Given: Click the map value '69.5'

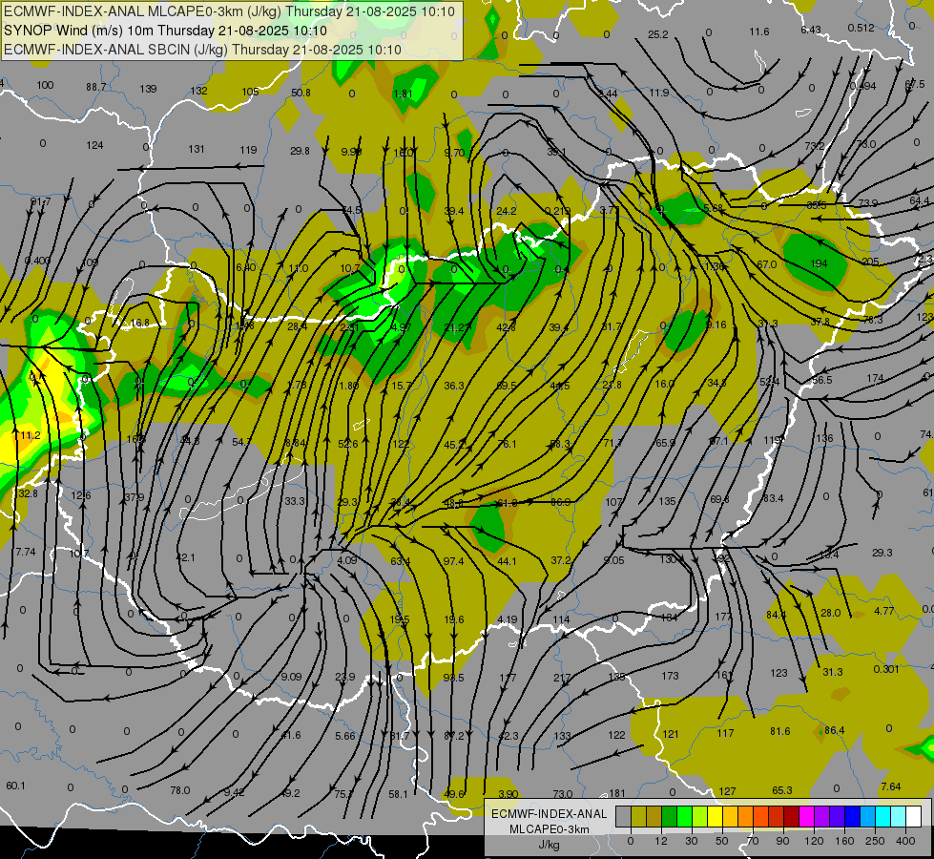Looking at the screenshot, I should [x=506, y=386].
